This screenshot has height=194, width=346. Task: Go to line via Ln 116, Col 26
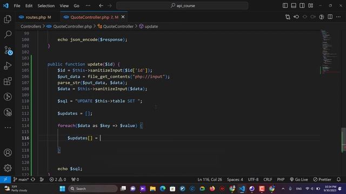[x=210, y=179]
